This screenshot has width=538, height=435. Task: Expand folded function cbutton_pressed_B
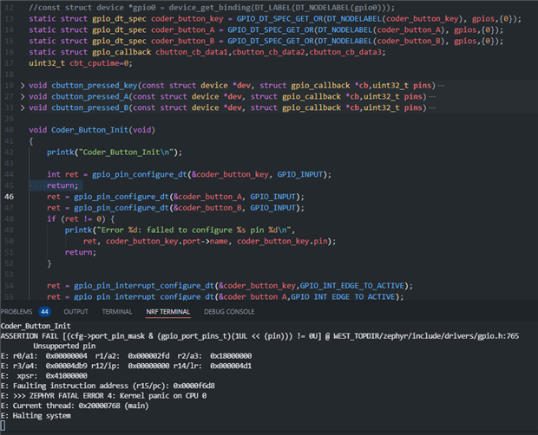point(23,108)
